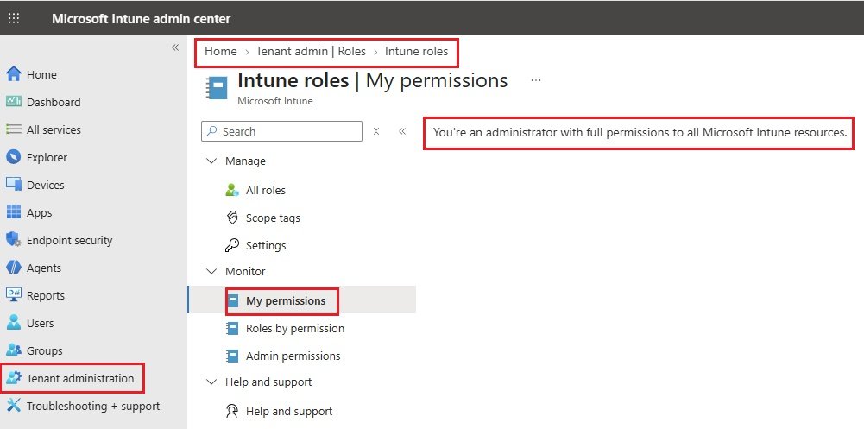The height and width of the screenshot is (429, 864).
Task: Click the Users person icon
Action: click(x=14, y=323)
